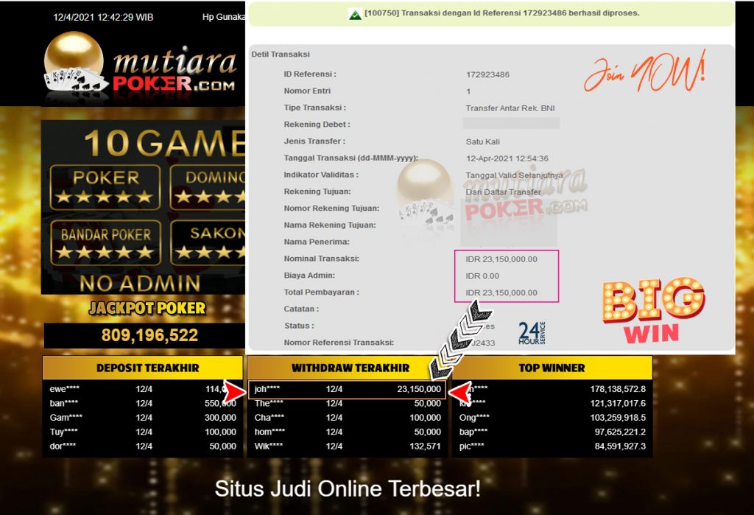Viewport: 754px width, 515px height.
Task: Click the Detil Transaksi heading
Action: point(281,55)
